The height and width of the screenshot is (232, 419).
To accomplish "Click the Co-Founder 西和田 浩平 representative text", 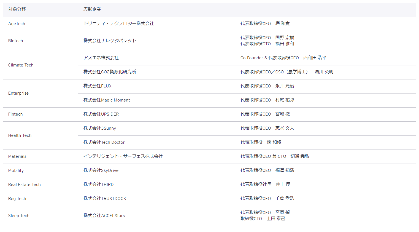I will pos(283,58).
